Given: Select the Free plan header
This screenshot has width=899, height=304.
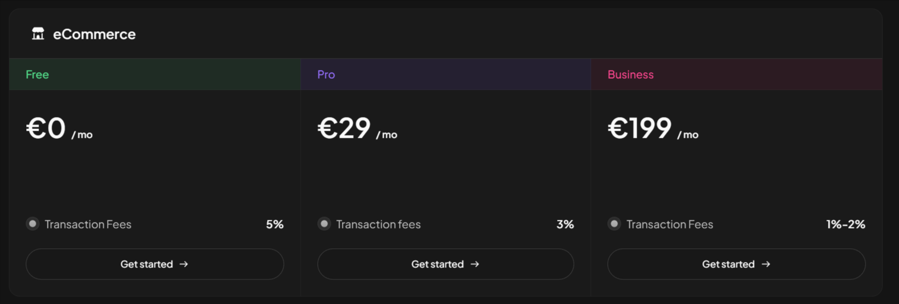Looking at the screenshot, I should [37, 74].
